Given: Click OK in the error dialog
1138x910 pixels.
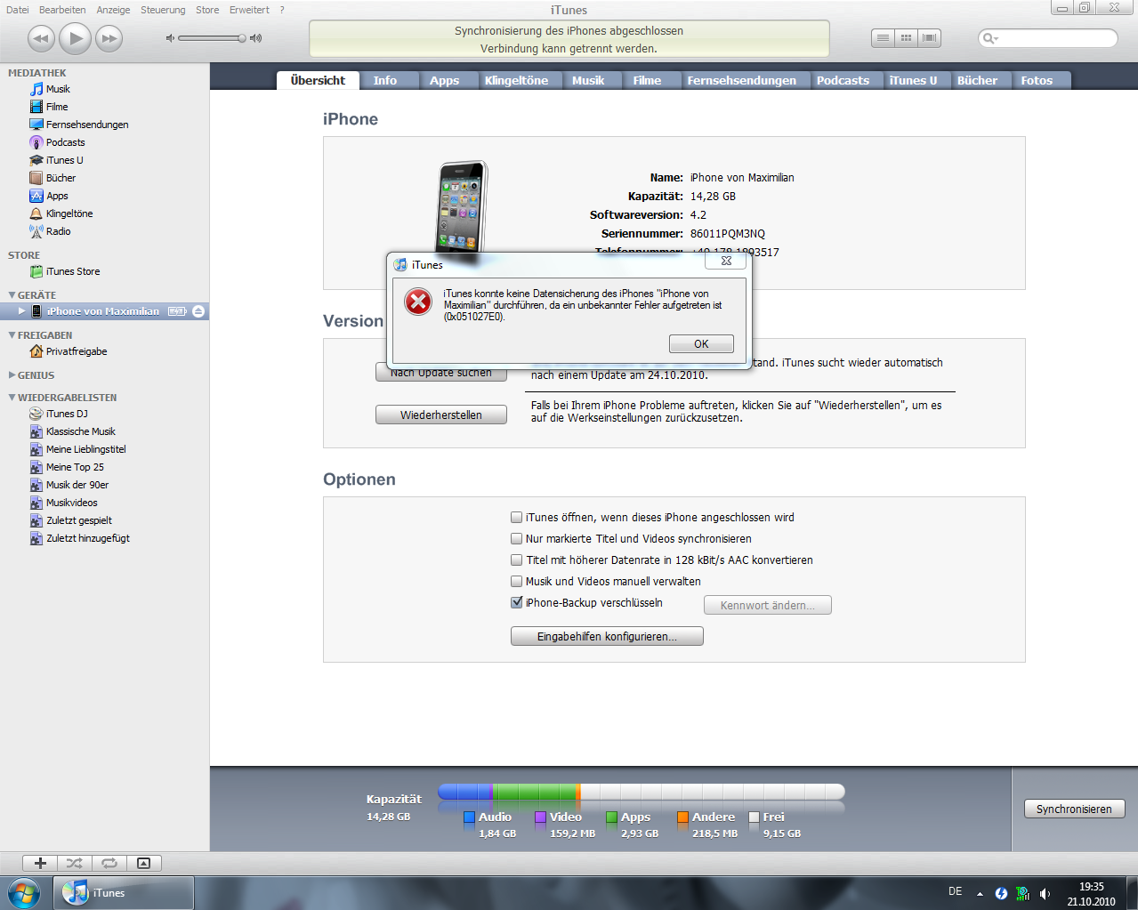Looking at the screenshot, I should (x=701, y=344).
